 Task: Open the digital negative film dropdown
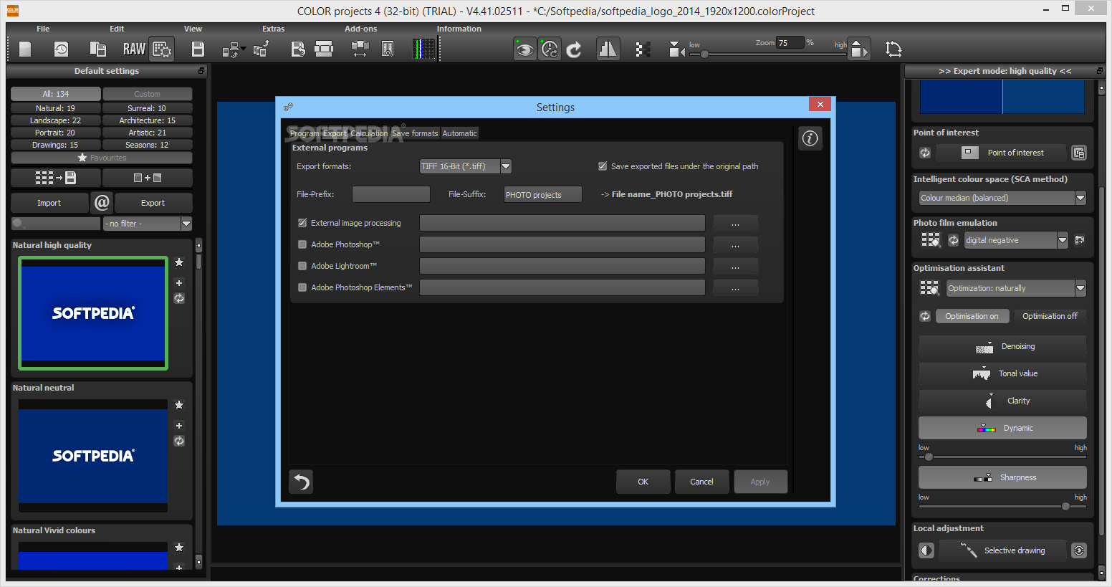(1016, 240)
